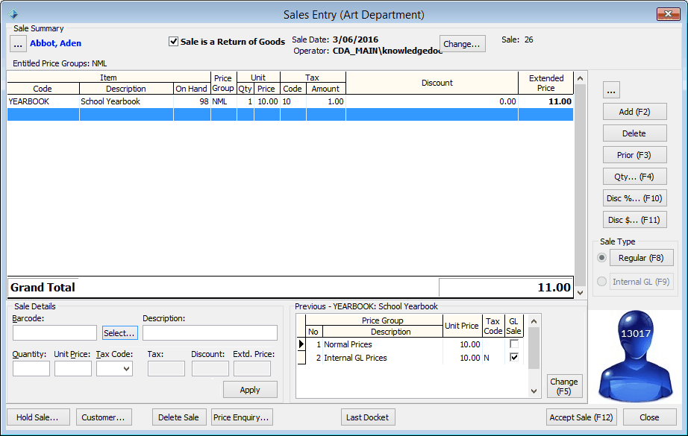688x436 pixels.
Task: Toggle GL Sale checkbox for Internal GL Prices
Action: pyautogui.click(x=514, y=357)
